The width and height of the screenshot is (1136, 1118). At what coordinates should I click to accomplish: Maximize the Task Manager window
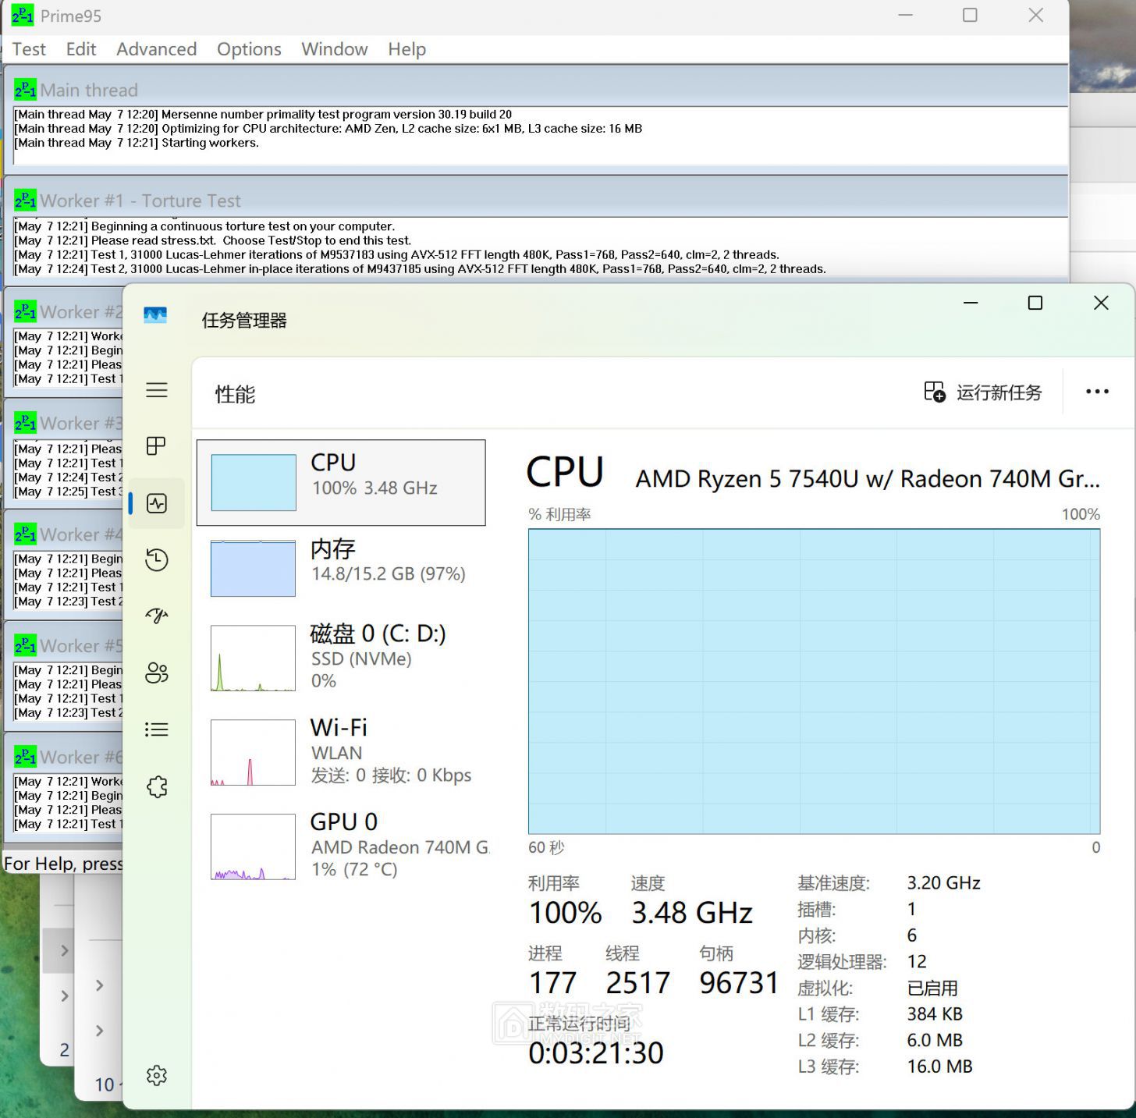1035,303
